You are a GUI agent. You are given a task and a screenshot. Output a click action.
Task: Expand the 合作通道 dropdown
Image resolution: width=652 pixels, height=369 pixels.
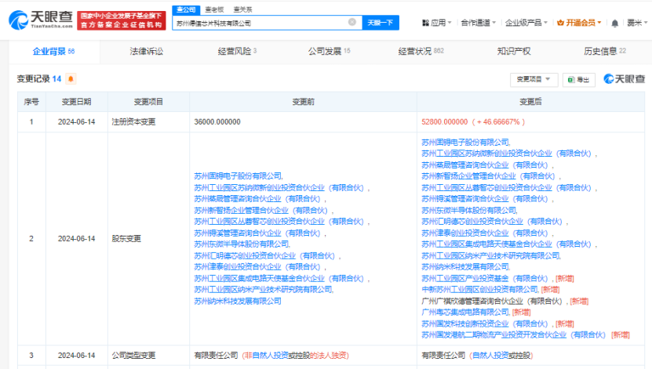[478, 23]
